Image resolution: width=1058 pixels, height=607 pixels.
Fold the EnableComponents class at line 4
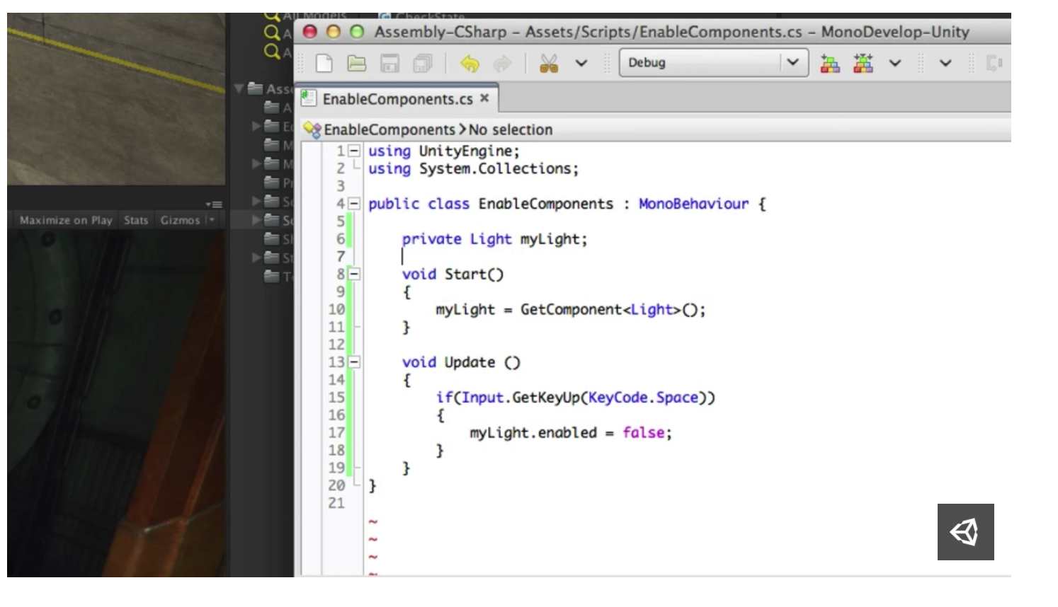pyautogui.click(x=354, y=204)
